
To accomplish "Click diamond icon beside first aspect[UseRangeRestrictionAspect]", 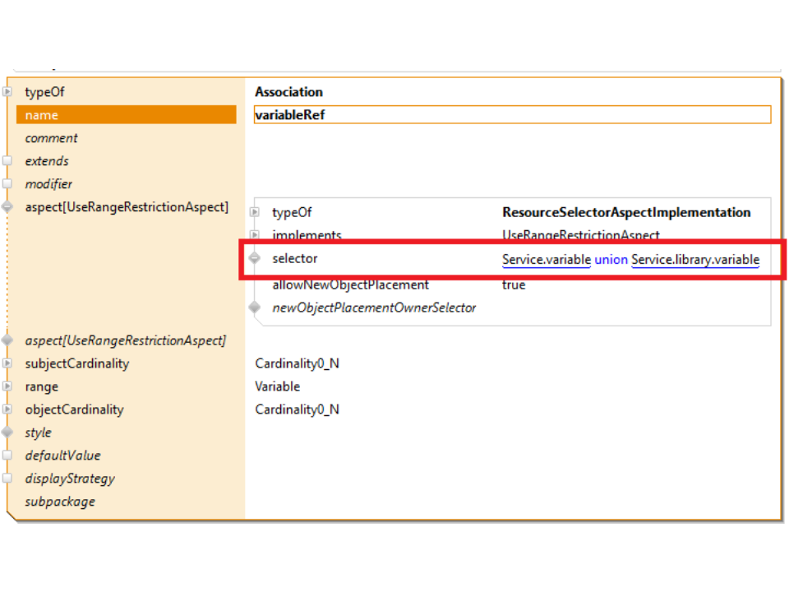I will click(x=7, y=207).
